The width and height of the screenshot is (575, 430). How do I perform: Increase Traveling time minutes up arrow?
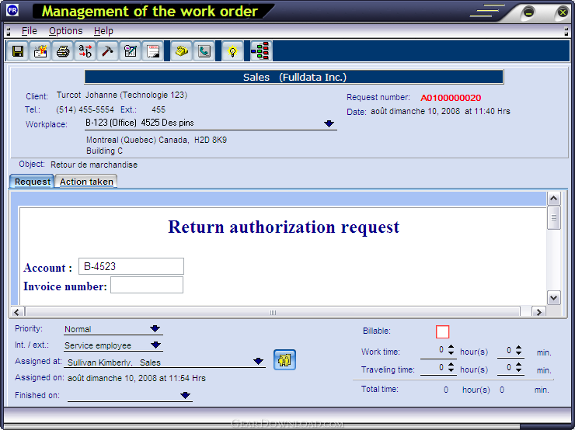coord(518,364)
